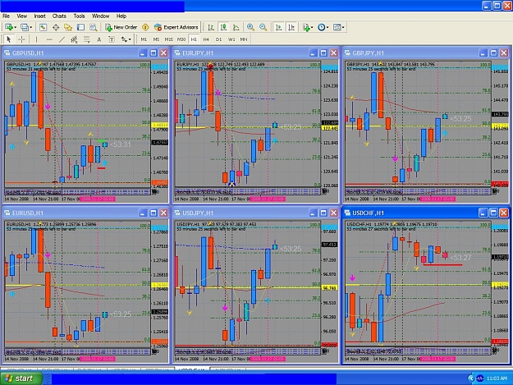Open the File menu
The width and height of the screenshot is (513, 385).
[x=7, y=16]
